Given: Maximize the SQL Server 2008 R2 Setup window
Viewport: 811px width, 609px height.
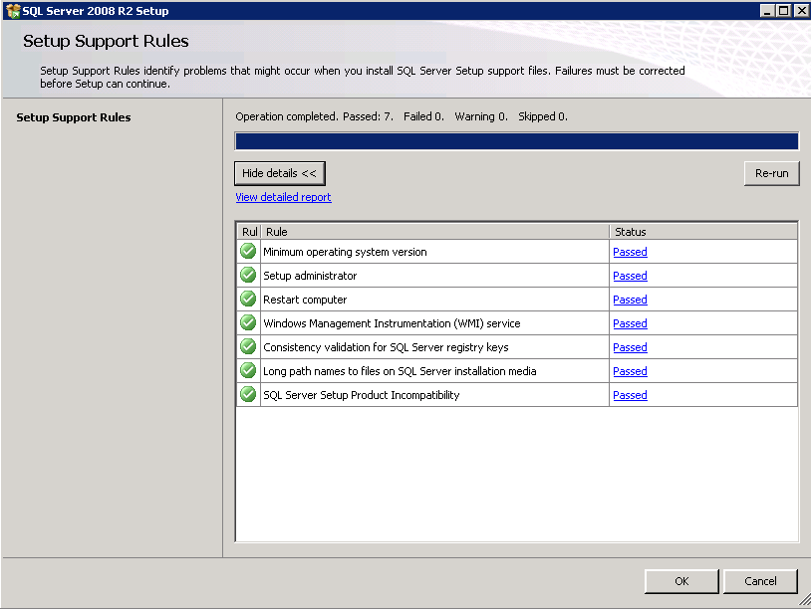Looking at the screenshot, I should coord(783,10).
